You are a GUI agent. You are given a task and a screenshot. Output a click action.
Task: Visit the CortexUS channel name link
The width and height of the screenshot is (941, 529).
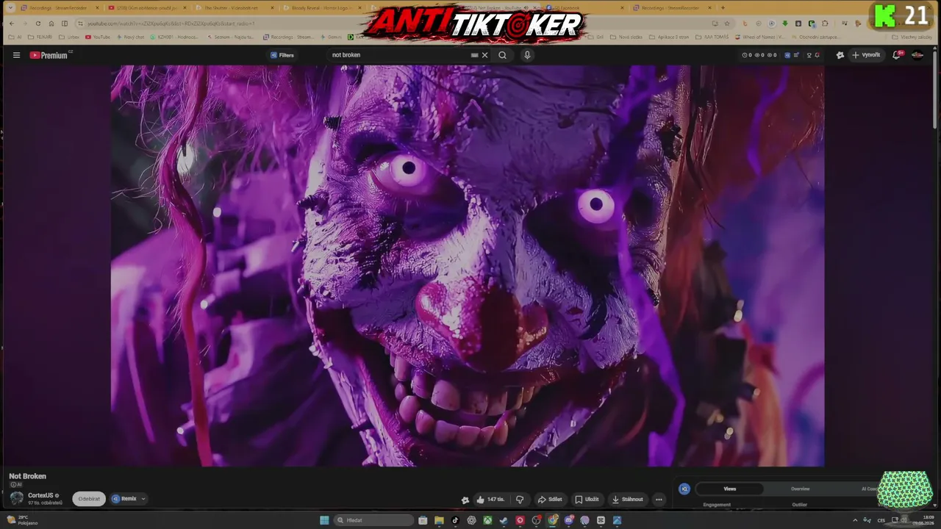40,495
